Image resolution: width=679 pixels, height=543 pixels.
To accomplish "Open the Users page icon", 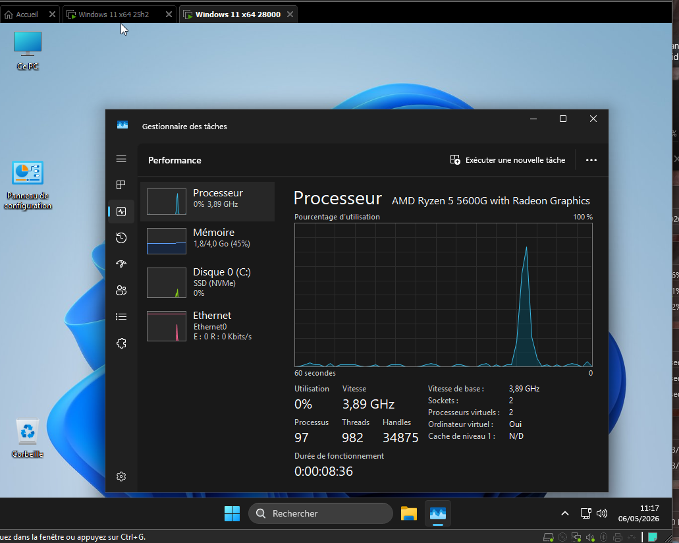I will pyautogui.click(x=121, y=291).
